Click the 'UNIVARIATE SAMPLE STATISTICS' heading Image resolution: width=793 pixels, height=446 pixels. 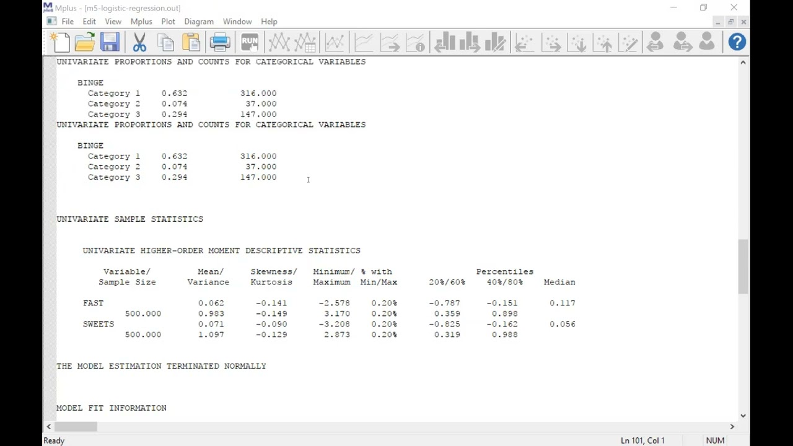[129, 219]
